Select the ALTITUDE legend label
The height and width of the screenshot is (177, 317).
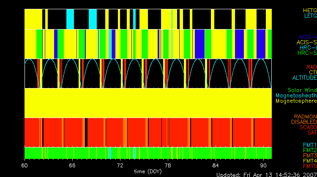point(304,78)
